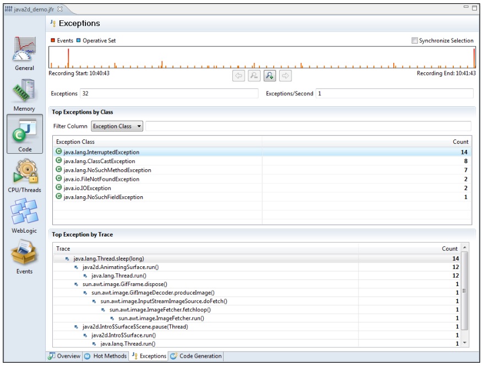Click the Top Exceptions by Class section header

coord(82,112)
